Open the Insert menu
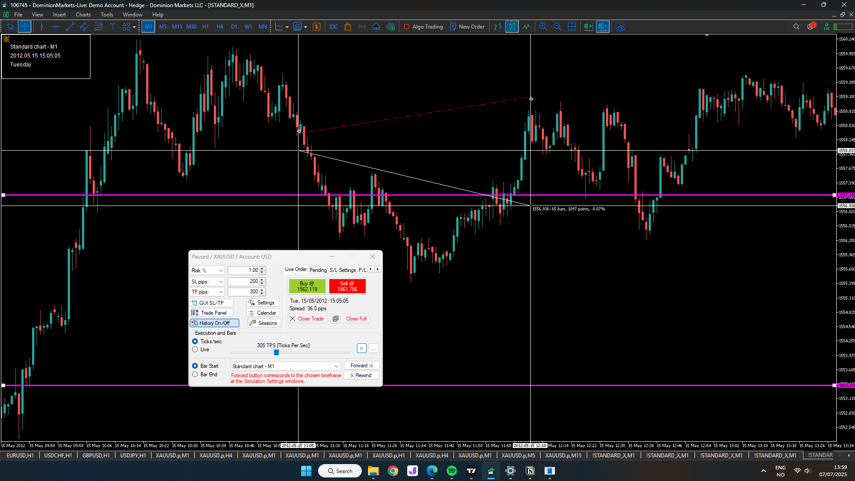Viewport: 855px width, 481px height. point(59,15)
